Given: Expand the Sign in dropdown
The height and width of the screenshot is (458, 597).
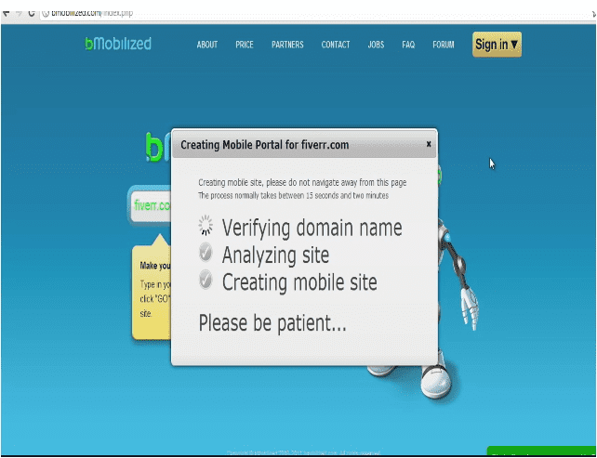Looking at the screenshot, I should (497, 45).
